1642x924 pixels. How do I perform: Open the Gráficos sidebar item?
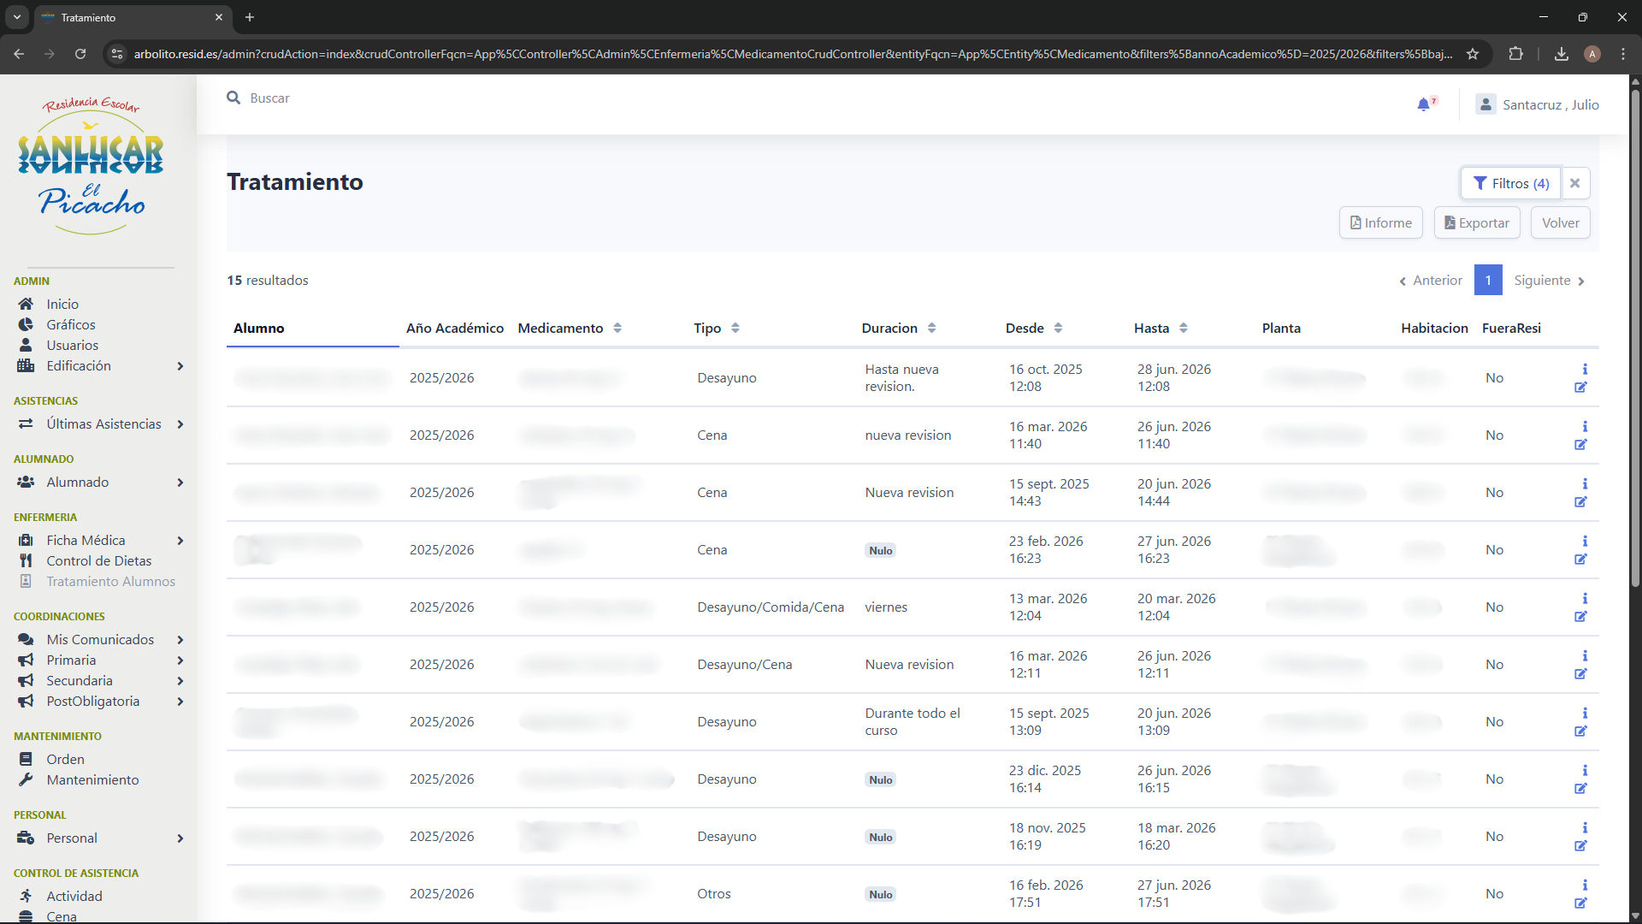pos(71,325)
